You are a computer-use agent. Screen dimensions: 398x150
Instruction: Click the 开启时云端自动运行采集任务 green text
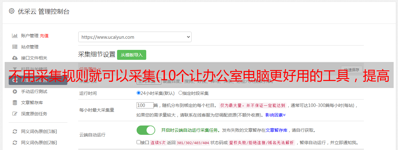click(x=189, y=130)
